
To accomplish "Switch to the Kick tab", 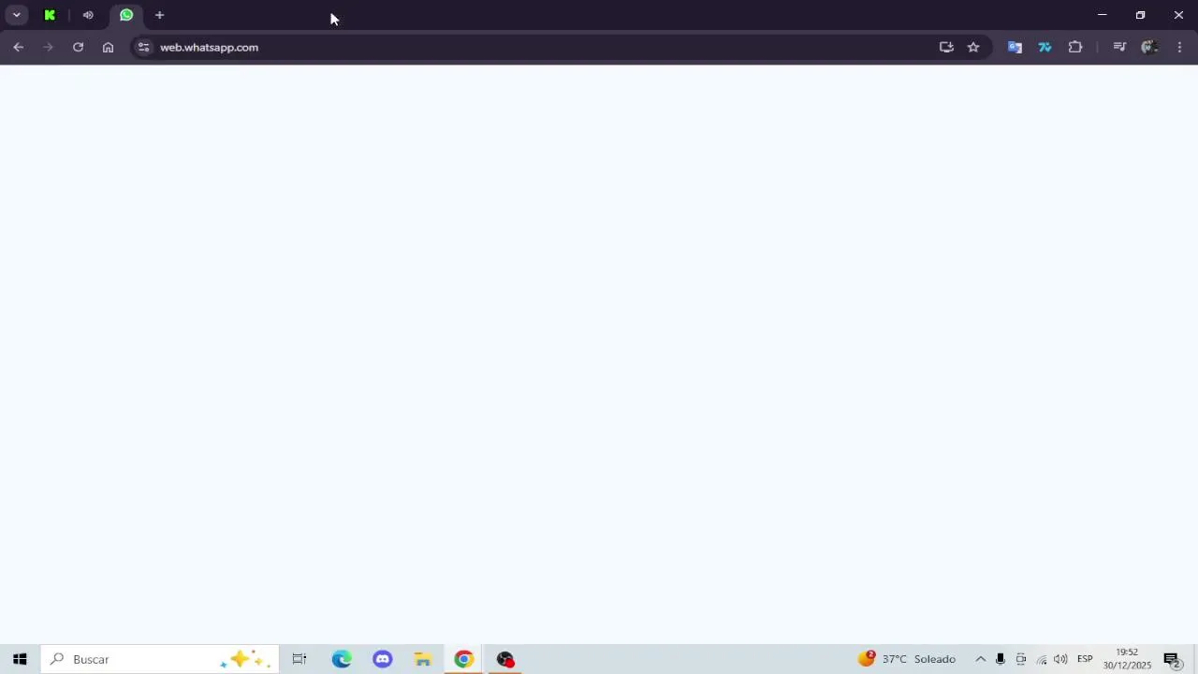I will click(x=50, y=15).
